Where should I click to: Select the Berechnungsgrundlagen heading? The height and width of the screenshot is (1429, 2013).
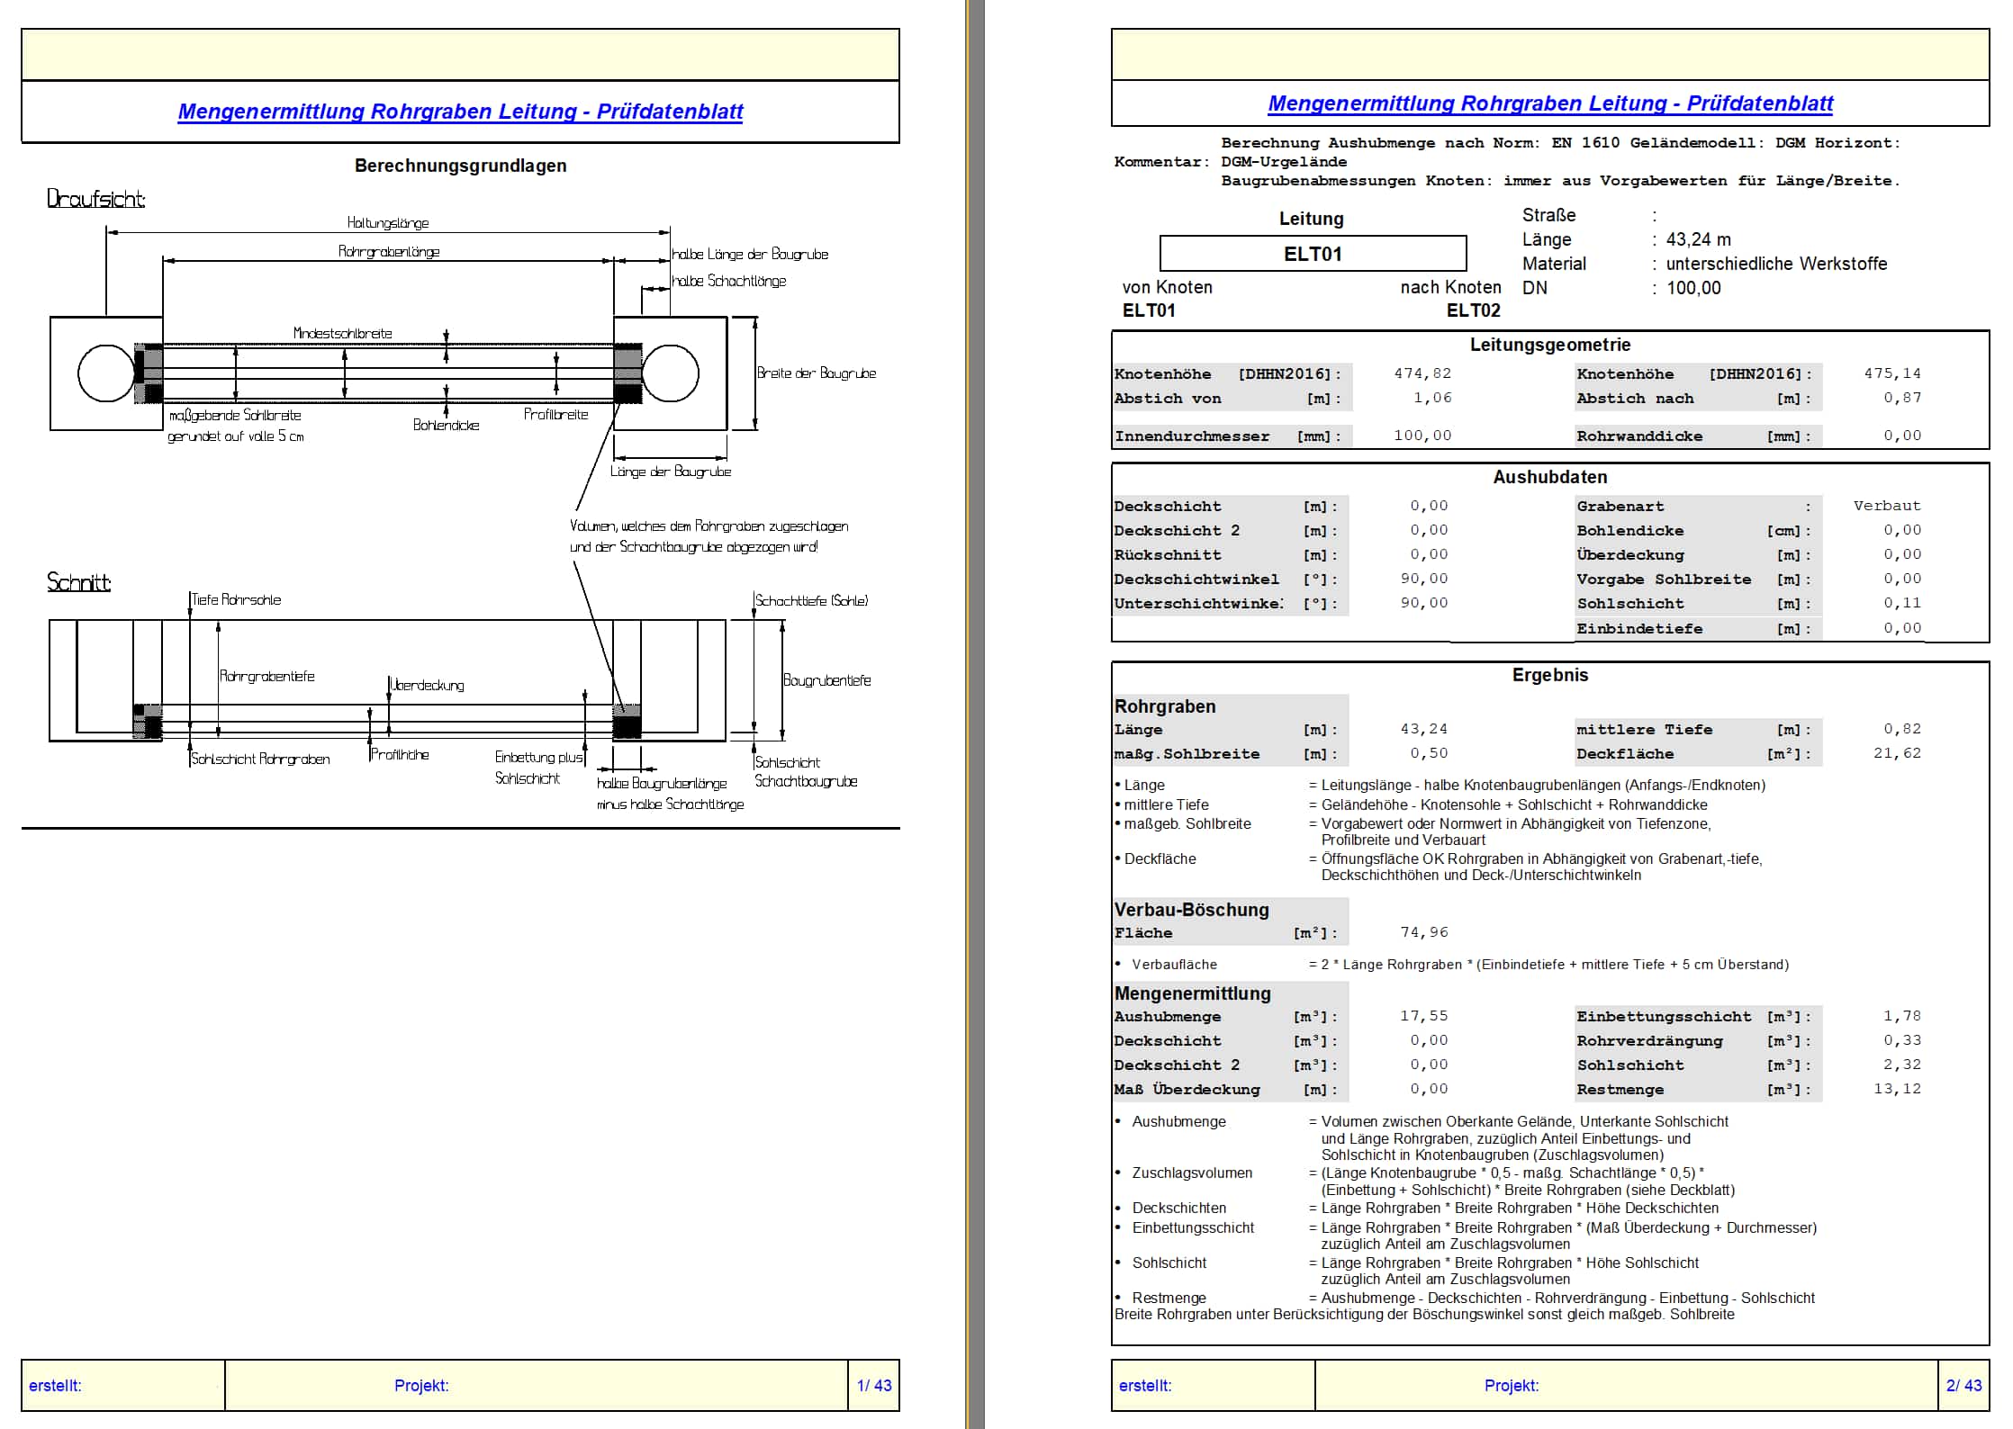(x=460, y=166)
